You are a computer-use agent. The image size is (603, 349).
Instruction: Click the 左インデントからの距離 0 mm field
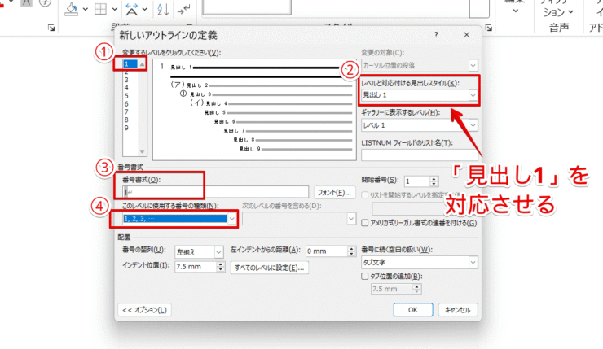[x=326, y=251]
